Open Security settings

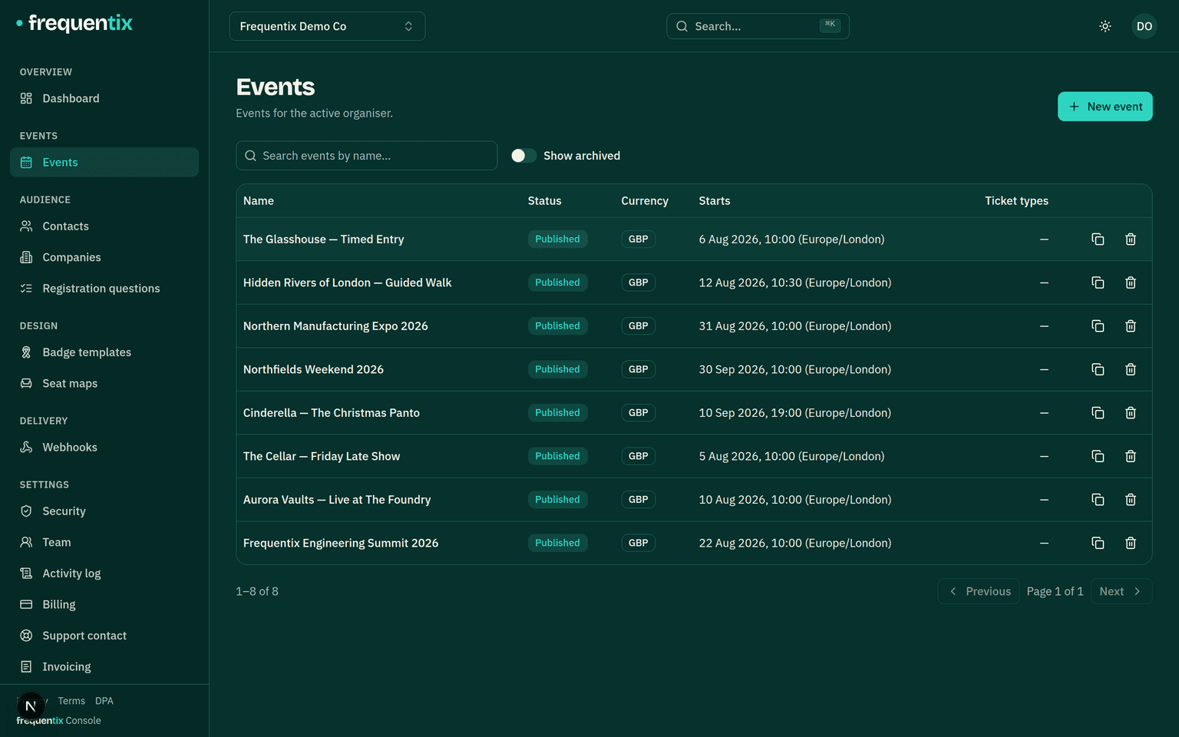coord(104,511)
